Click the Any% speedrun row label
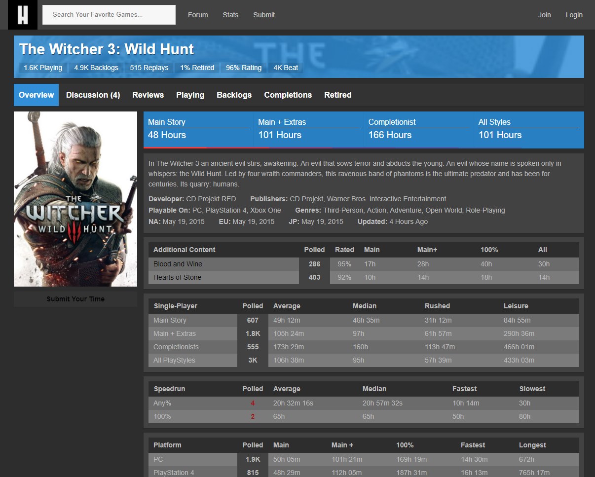The width and height of the screenshot is (595, 477). point(162,403)
